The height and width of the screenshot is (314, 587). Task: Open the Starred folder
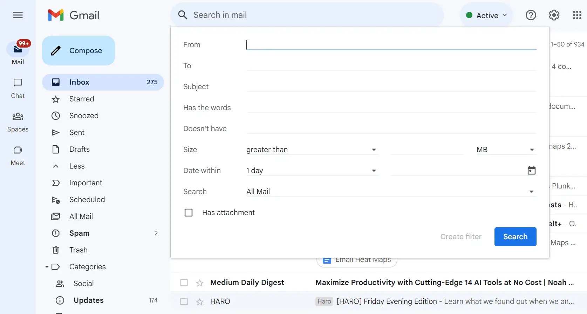click(82, 99)
